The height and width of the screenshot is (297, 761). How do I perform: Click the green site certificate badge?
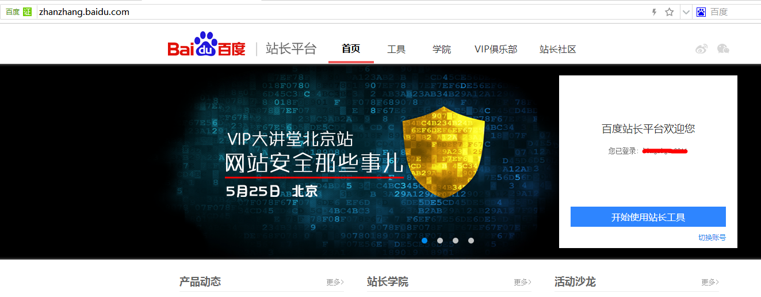click(27, 12)
